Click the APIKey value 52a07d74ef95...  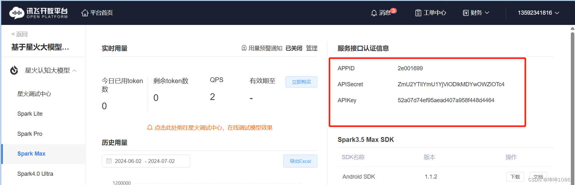pyautogui.click(x=446, y=100)
